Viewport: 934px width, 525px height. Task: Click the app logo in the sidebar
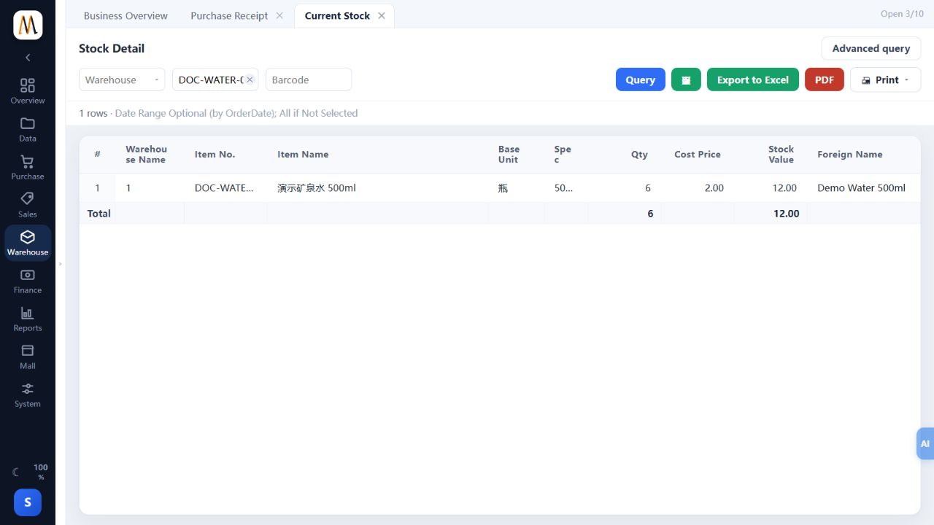click(28, 26)
